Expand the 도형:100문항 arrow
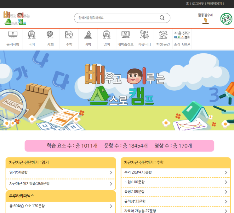This screenshot has height=213, width=234. 226,182
